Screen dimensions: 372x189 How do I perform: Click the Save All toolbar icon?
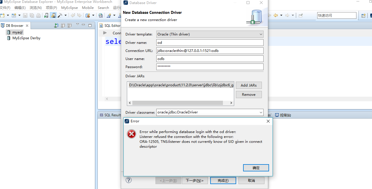tap(32, 15)
